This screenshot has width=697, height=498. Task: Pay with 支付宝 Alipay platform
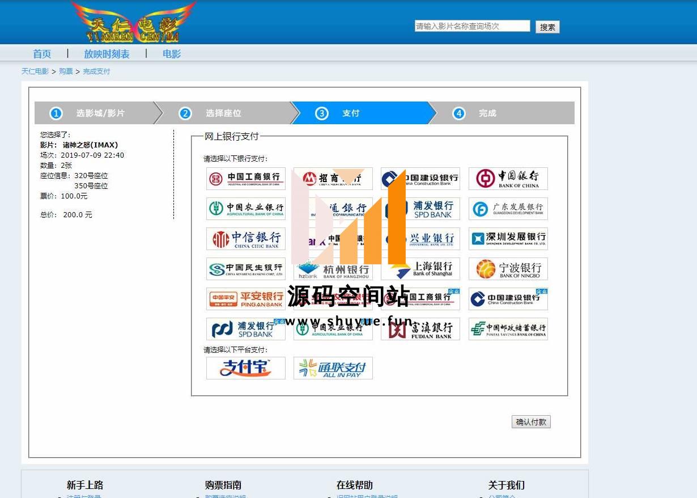tap(246, 368)
